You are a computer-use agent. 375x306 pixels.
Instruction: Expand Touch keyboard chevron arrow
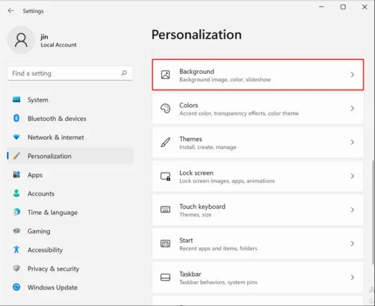(x=352, y=210)
